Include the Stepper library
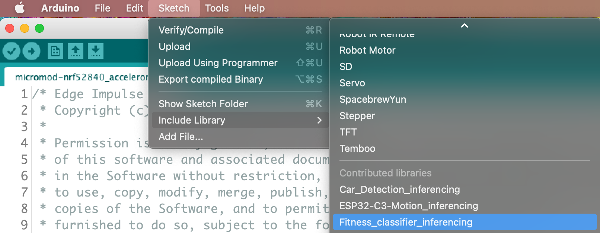 pyautogui.click(x=465, y=116)
